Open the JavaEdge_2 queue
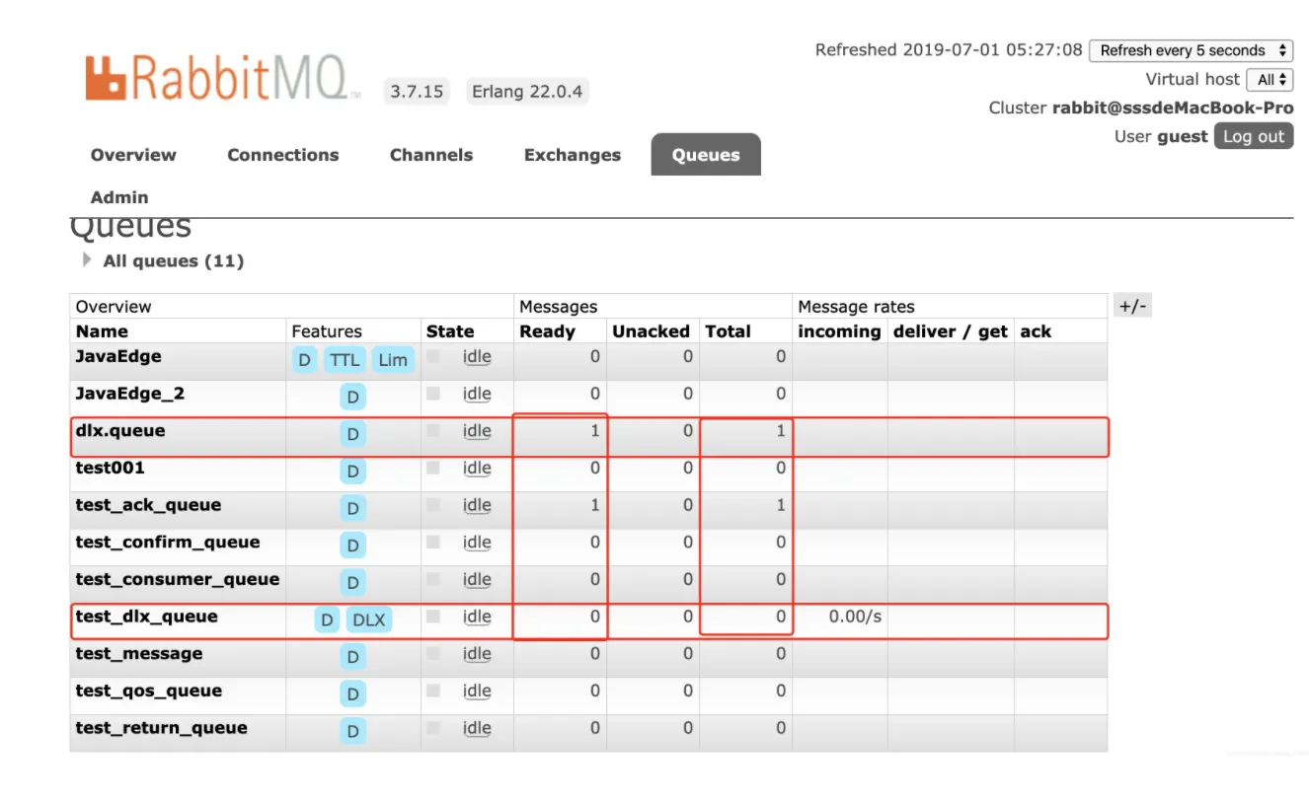Viewport: 1309px width, 801px height. [x=129, y=394]
